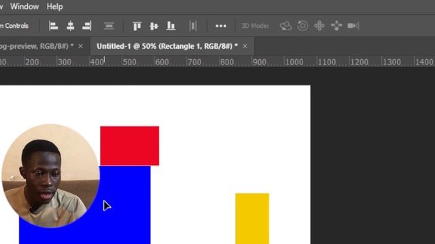Open the three-dots align options
This screenshot has height=244, width=435.
click(221, 26)
